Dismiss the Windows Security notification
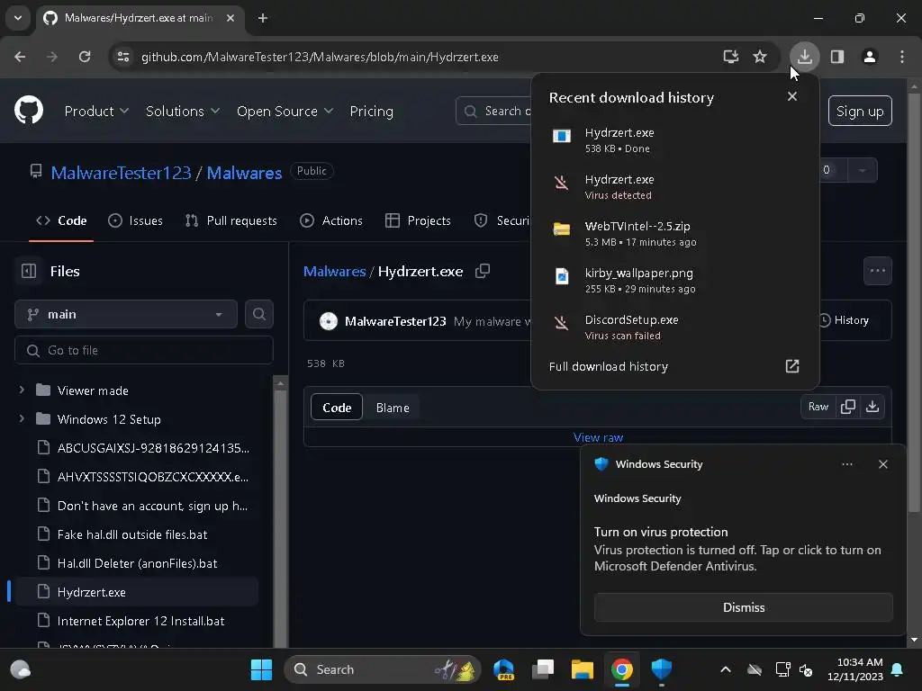The image size is (922, 691). [x=743, y=607]
